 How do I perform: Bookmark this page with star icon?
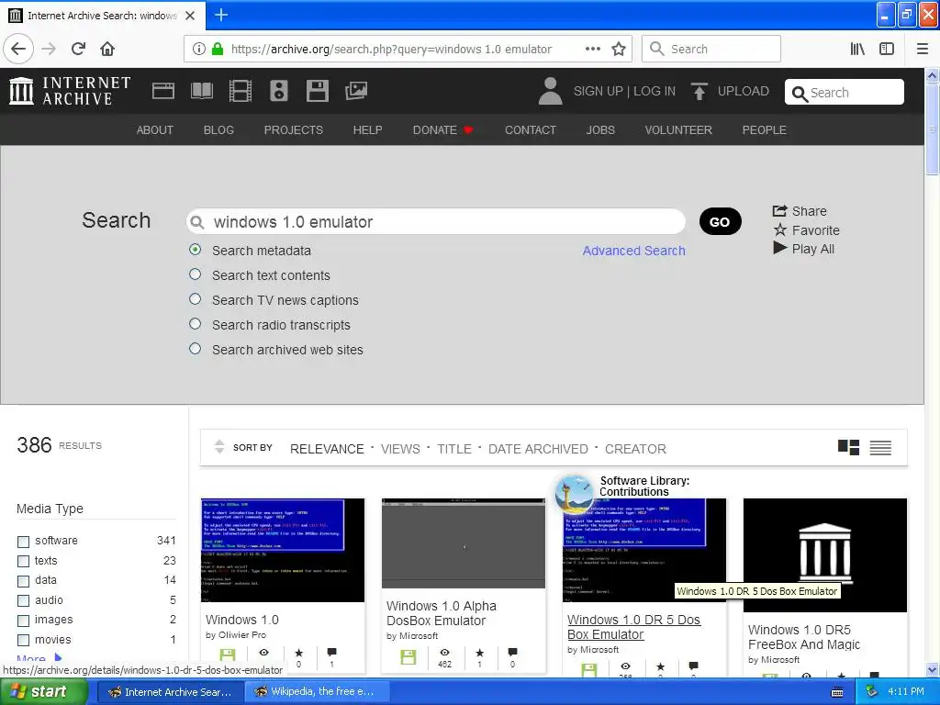(619, 49)
